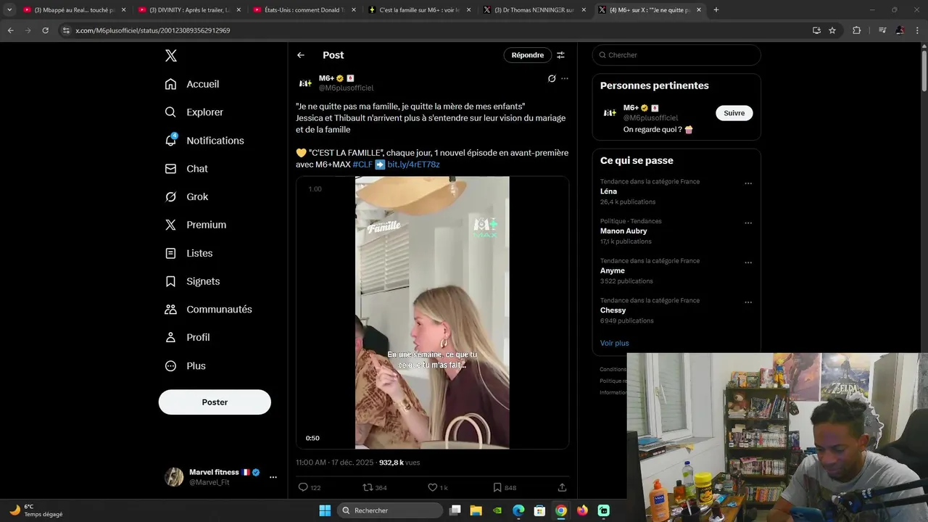Viewport: 928px width, 522px height.
Task: Switch to C'est la famille sur M6+ tab
Action: coord(420,10)
